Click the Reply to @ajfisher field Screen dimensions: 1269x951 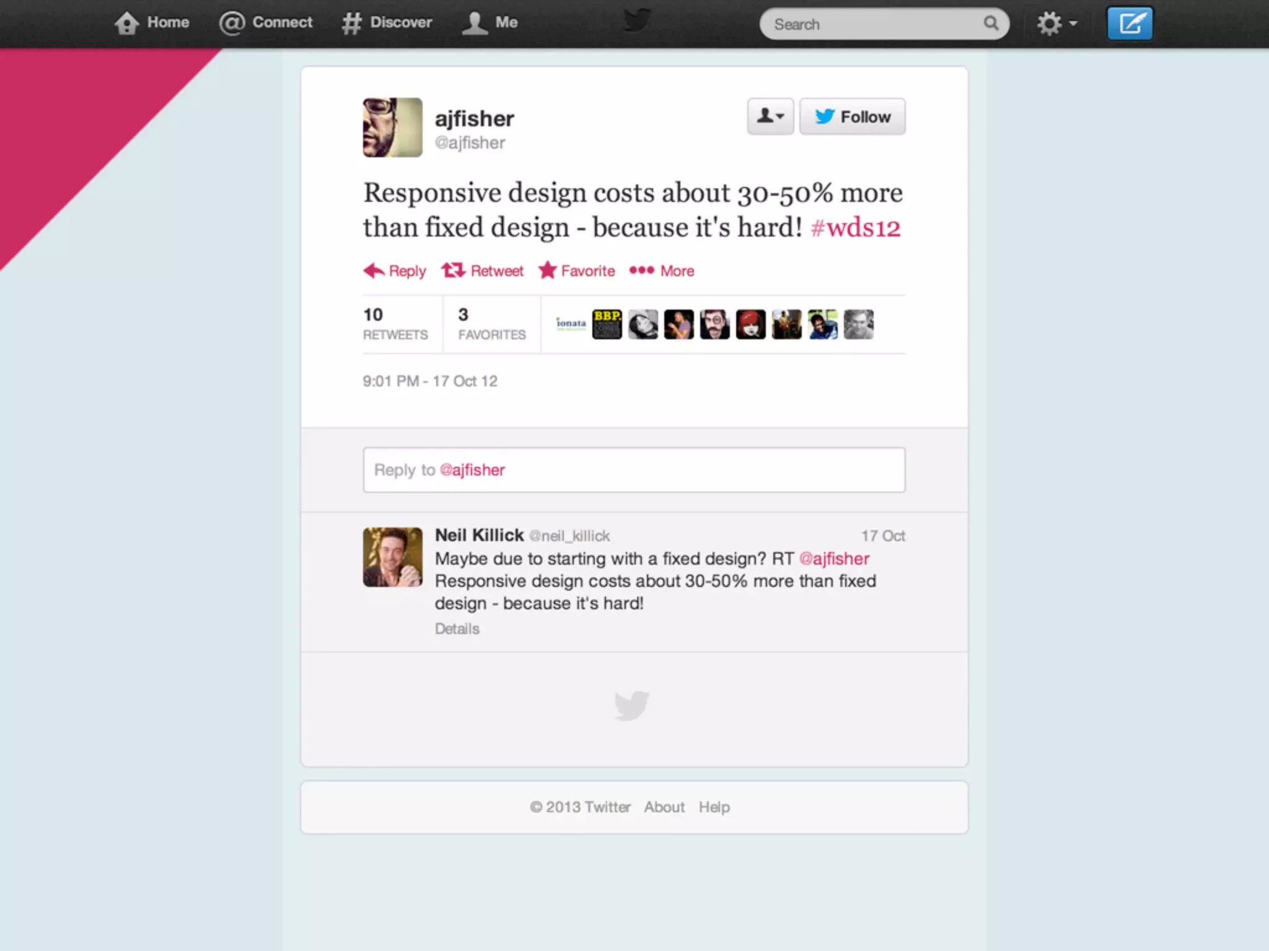pos(634,470)
